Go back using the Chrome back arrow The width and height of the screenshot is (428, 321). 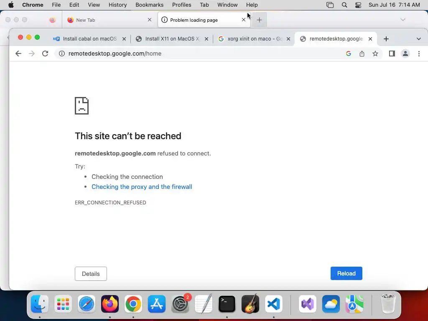click(x=18, y=53)
